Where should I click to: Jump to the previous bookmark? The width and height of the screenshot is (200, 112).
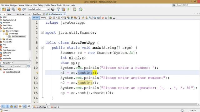pyautogui.click(x=83, y=18)
